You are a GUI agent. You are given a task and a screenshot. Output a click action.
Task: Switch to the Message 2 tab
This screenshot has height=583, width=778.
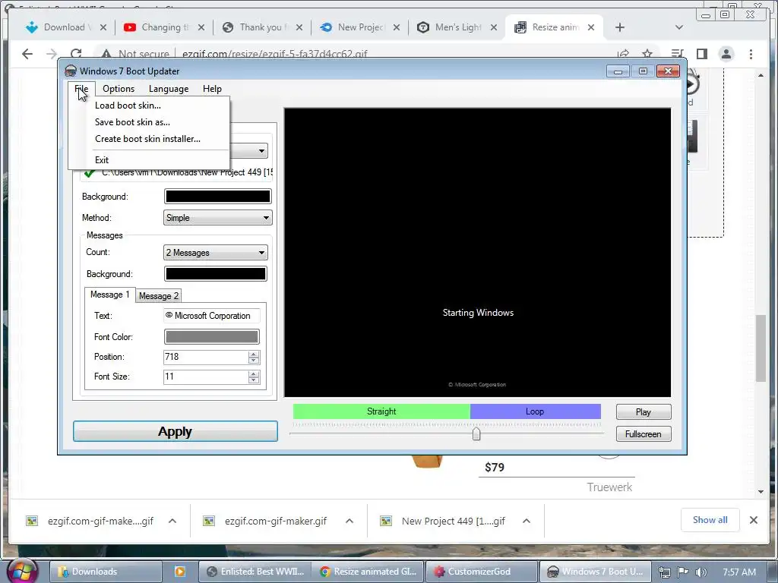pyautogui.click(x=159, y=296)
